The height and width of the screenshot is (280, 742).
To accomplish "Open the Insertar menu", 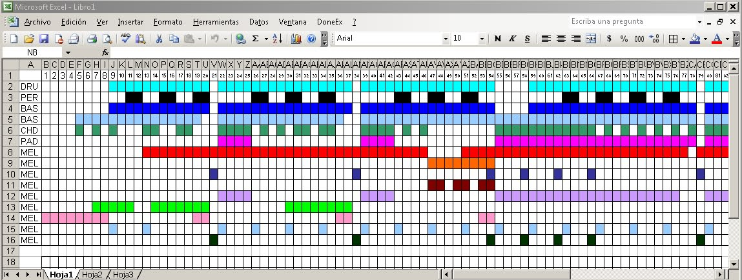I will click(x=130, y=22).
